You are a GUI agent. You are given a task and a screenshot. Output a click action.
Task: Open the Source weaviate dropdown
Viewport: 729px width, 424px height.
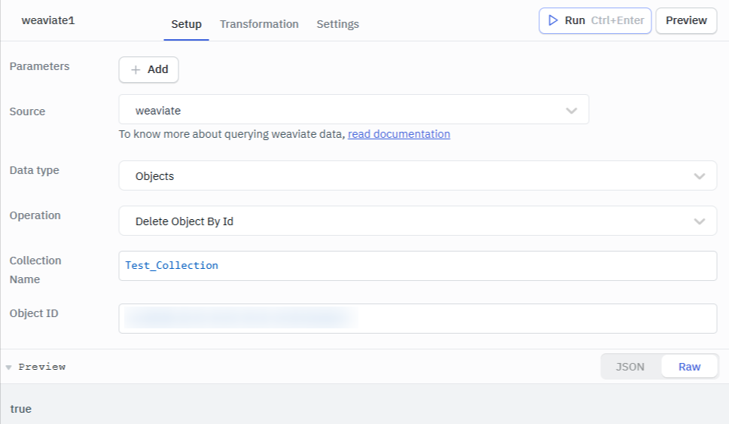tap(354, 110)
